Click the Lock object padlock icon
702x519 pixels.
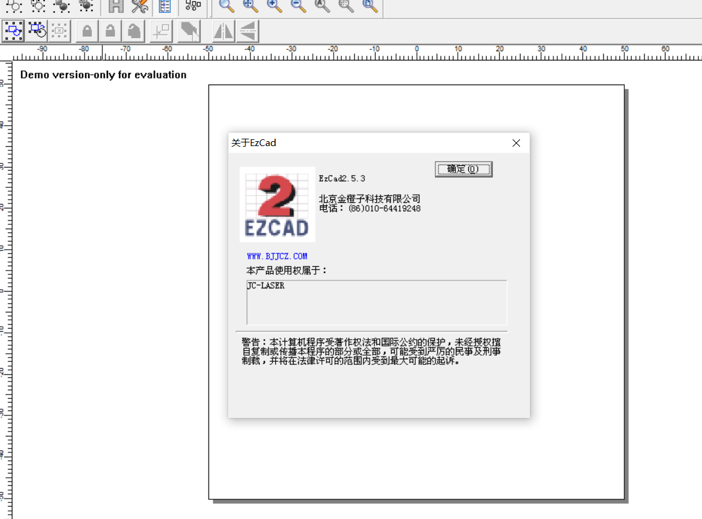[x=88, y=31]
